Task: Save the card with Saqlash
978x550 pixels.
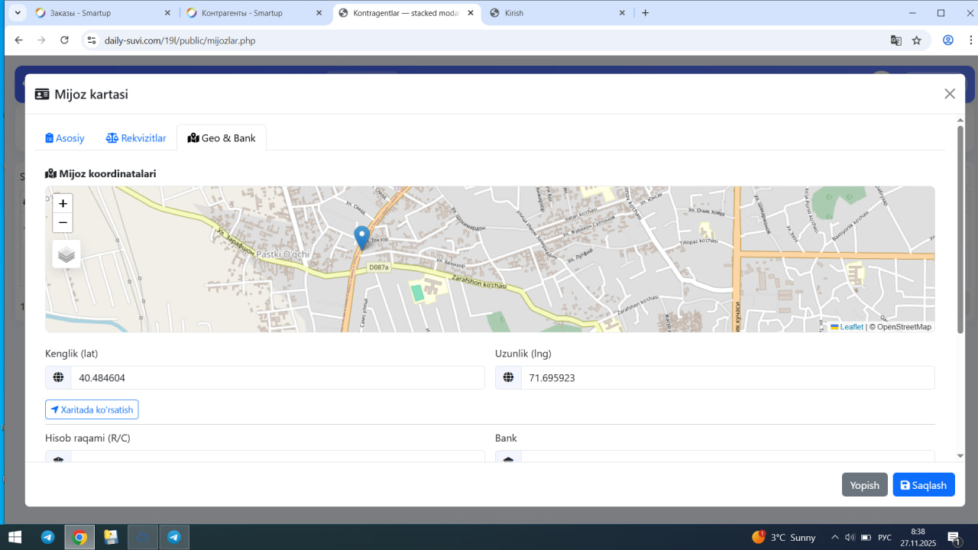Action: pyautogui.click(x=924, y=485)
